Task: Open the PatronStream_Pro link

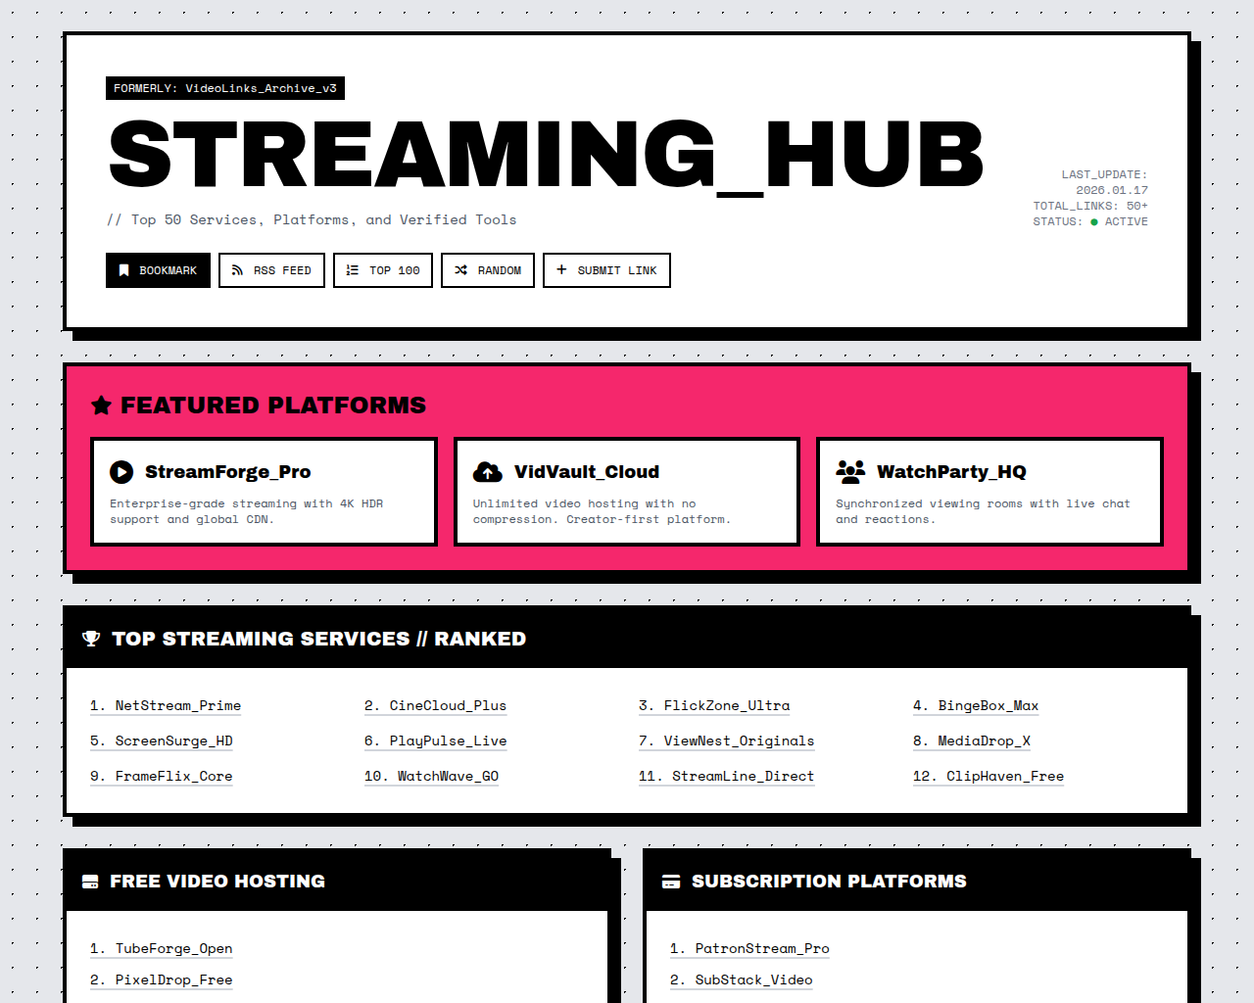Action: 748,948
